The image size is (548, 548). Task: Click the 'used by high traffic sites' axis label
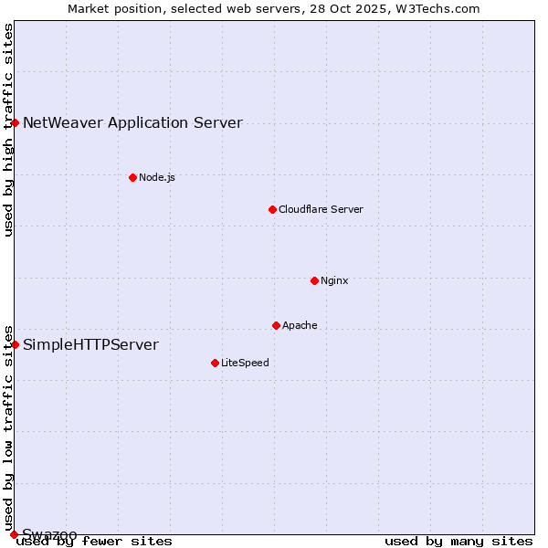tap(8, 130)
